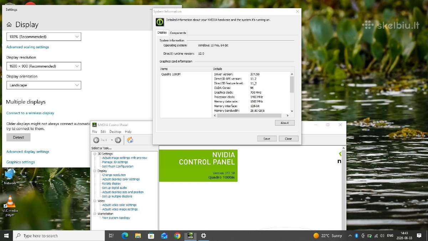Image resolution: width=428 pixels, height=241 pixels.
Task: Click the volume speaker tray icon
Action: click(382, 236)
